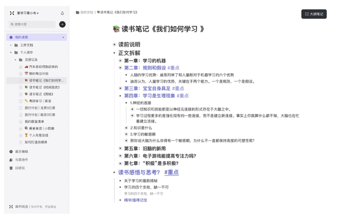Click the document icon of 我的每日计划

tap(21, 74)
